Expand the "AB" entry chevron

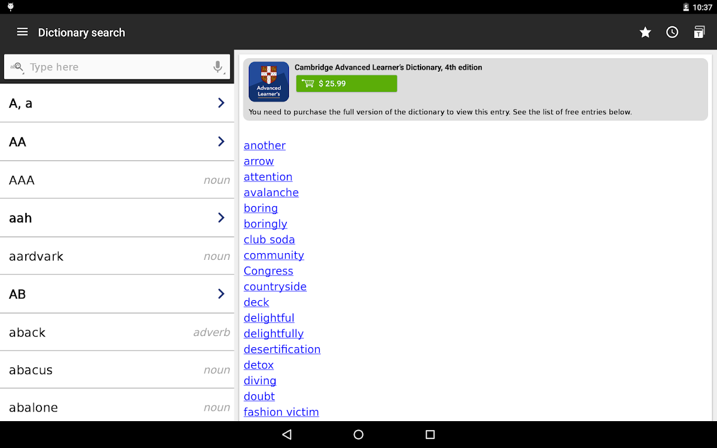tap(221, 294)
